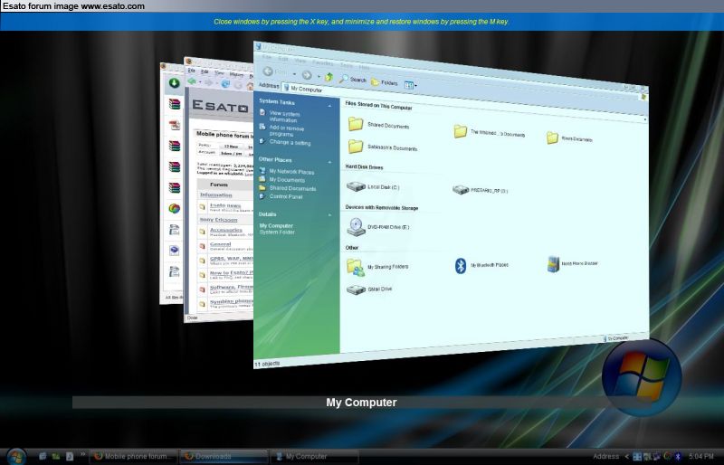Open Favorites menu in My Computer window
Viewport: 724px width, 465px height.
point(322,62)
